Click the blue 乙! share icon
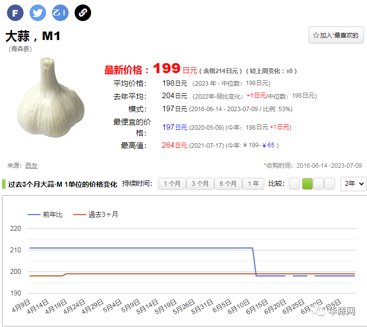The height and width of the screenshot is (327, 367). [x=60, y=13]
